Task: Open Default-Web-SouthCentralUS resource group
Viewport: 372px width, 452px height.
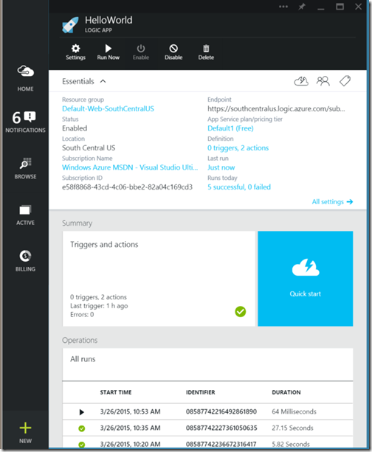Action: pos(108,108)
